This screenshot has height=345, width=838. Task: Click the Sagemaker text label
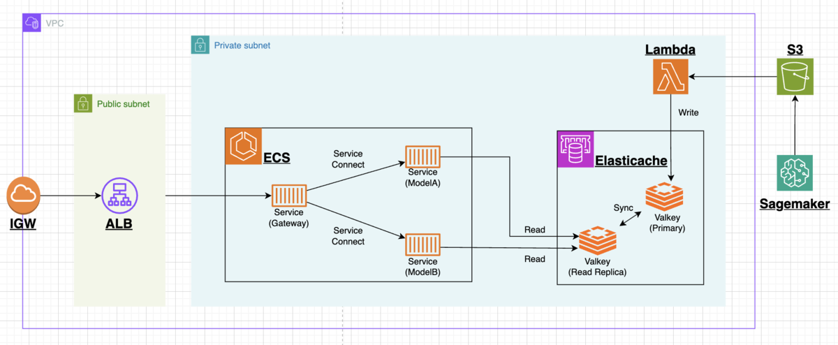(x=795, y=204)
